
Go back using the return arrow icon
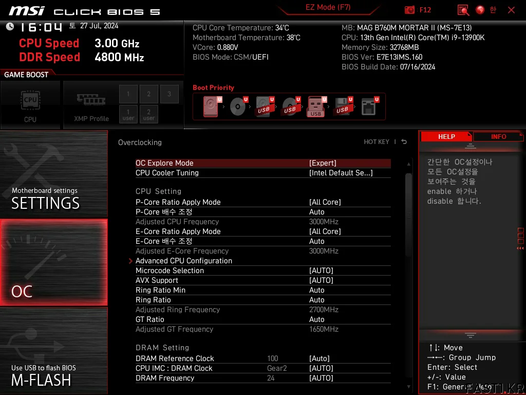click(x=404, y=142)
